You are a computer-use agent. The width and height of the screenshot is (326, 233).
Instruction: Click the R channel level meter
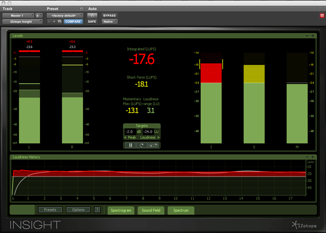pos(73,97)
